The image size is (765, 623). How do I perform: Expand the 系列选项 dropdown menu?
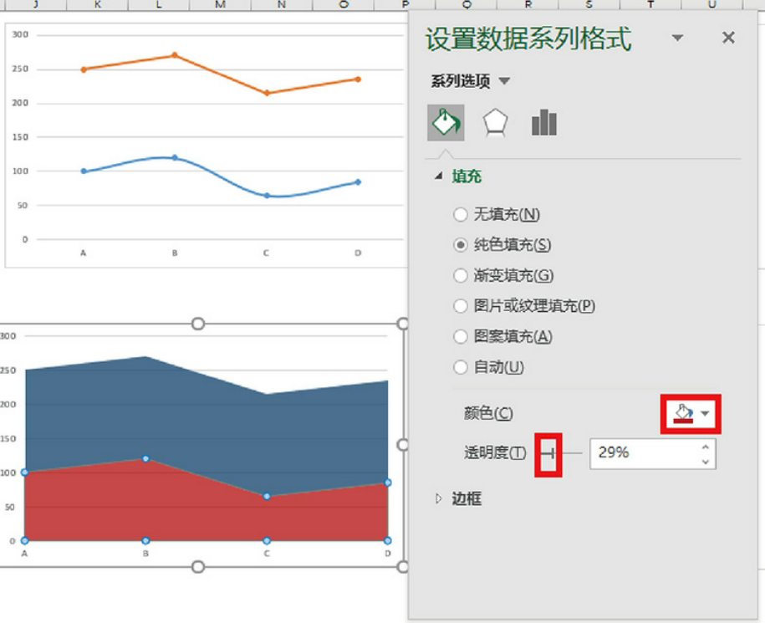click(503, 81)
